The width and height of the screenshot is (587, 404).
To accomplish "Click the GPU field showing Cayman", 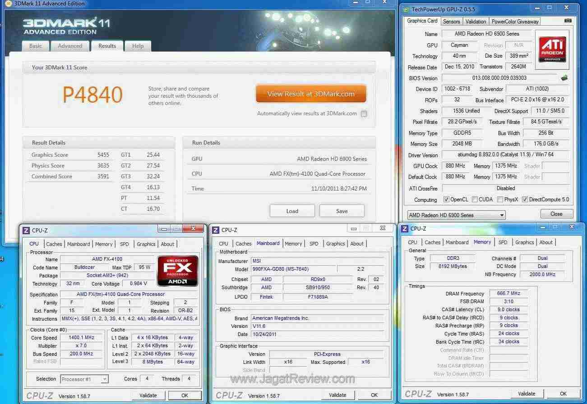I will tap(459, 45).
